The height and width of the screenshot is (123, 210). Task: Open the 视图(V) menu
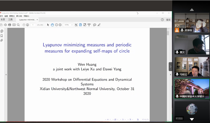(x=12, y=16)
